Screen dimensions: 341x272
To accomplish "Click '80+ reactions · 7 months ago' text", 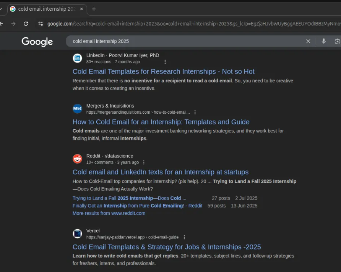I will pyautogui.click(x=113, y=62).
